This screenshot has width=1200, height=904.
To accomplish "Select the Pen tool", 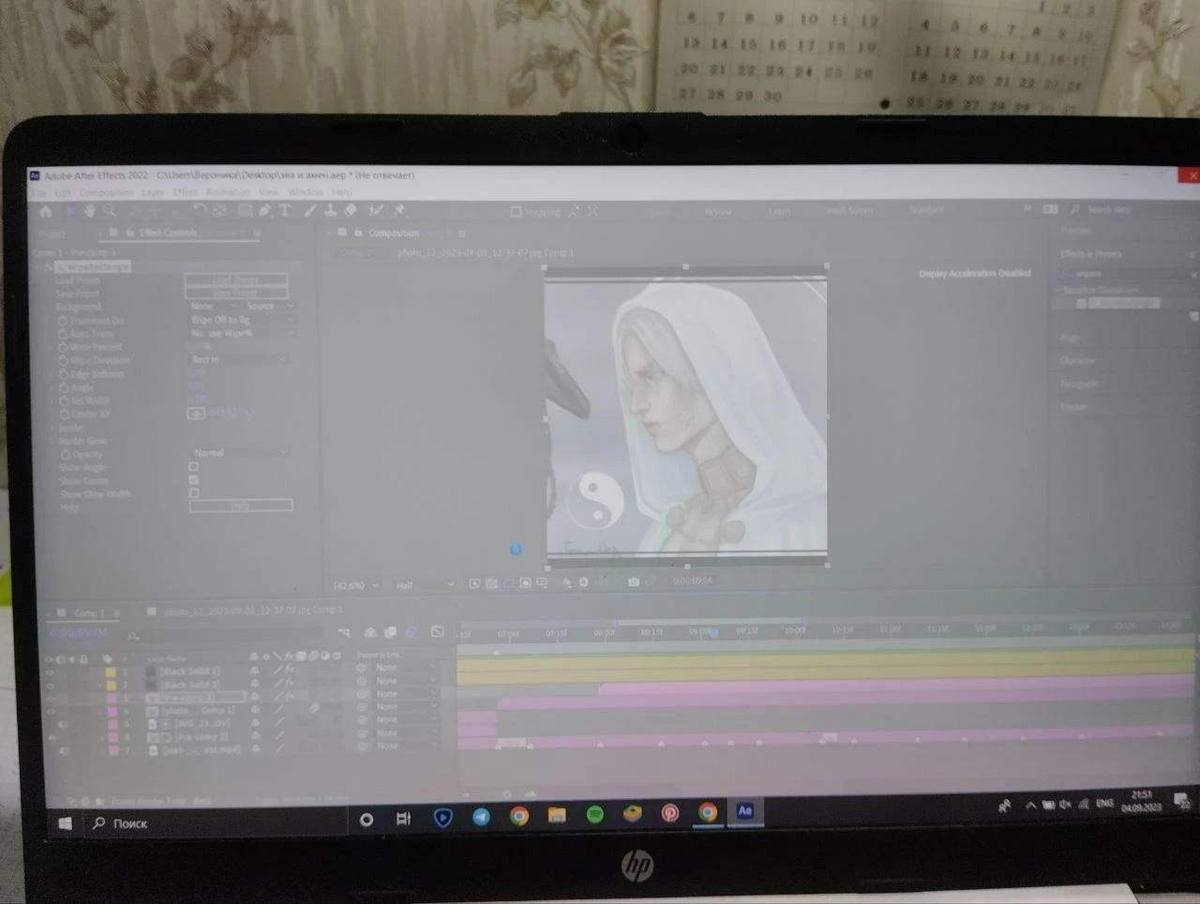I will click(264, 211).
